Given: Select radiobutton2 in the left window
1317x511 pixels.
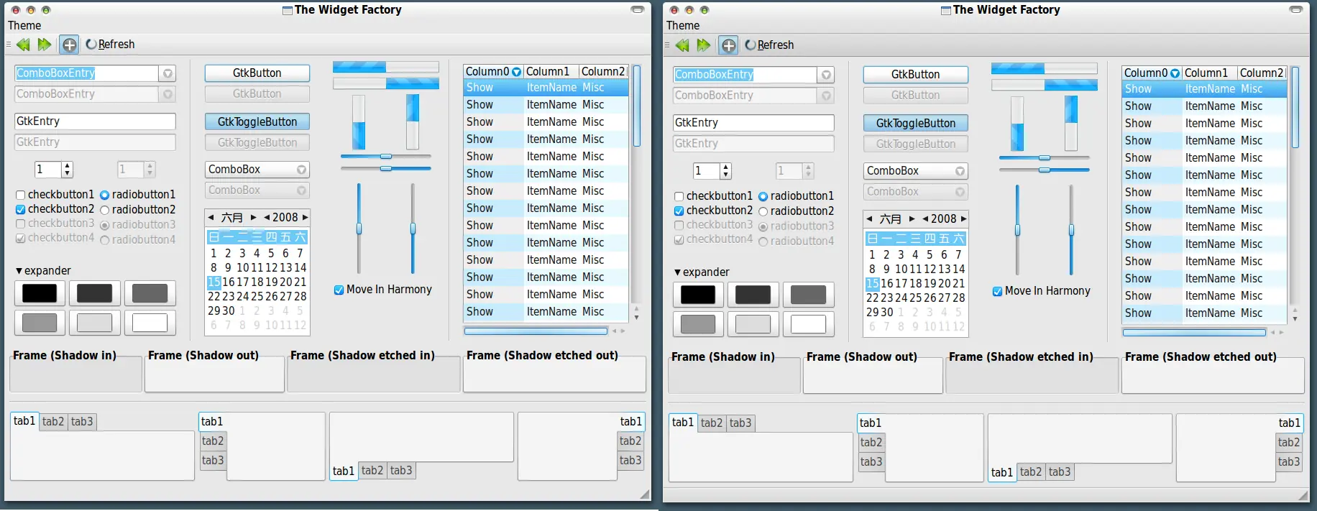Looking at the screenshot, I should click(105, 210).
